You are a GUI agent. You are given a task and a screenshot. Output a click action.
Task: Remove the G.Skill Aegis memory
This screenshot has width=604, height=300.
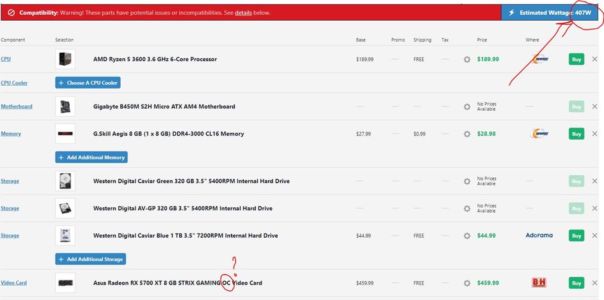tap(595, 134)
